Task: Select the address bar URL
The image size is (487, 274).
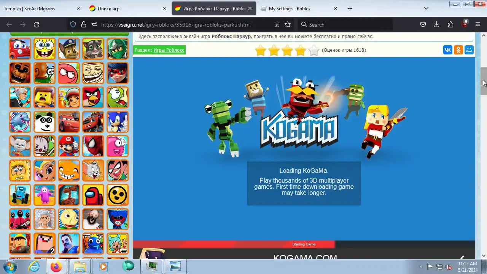Action: pos(176,25)
